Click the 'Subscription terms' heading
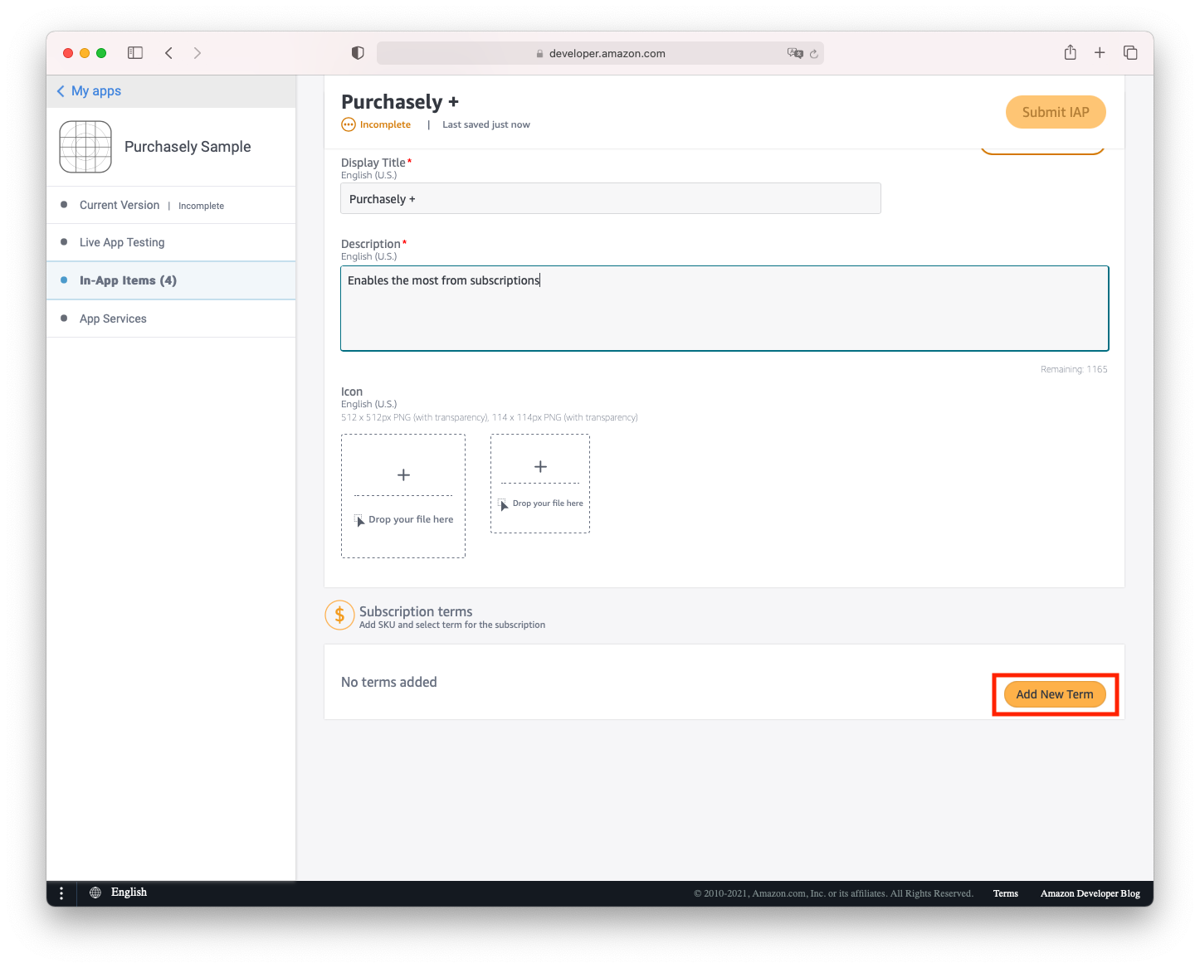The image size is (1200, 968). [x=416, y=611]
